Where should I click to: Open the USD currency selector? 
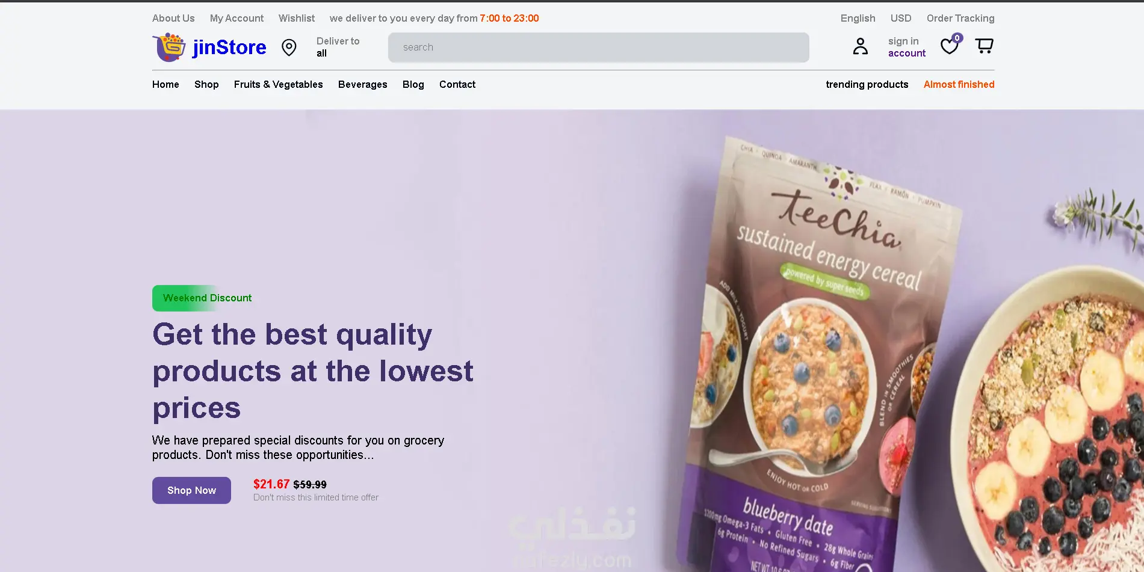tap(901, 18)
